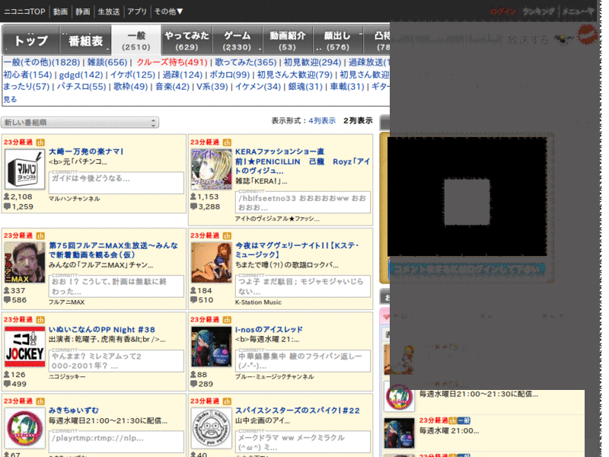Switch to 4列表示 layout
609x457 pixels.
[322, 121]
